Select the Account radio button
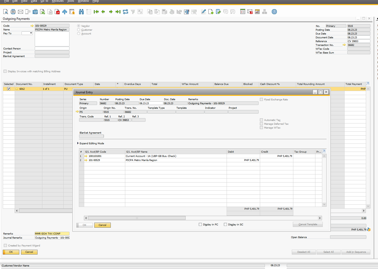This screenshot has height=269, width=378. pos(79,33)
